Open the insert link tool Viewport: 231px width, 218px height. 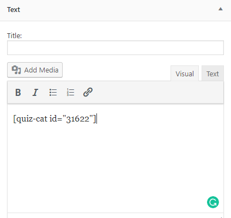tap(88, 92)
